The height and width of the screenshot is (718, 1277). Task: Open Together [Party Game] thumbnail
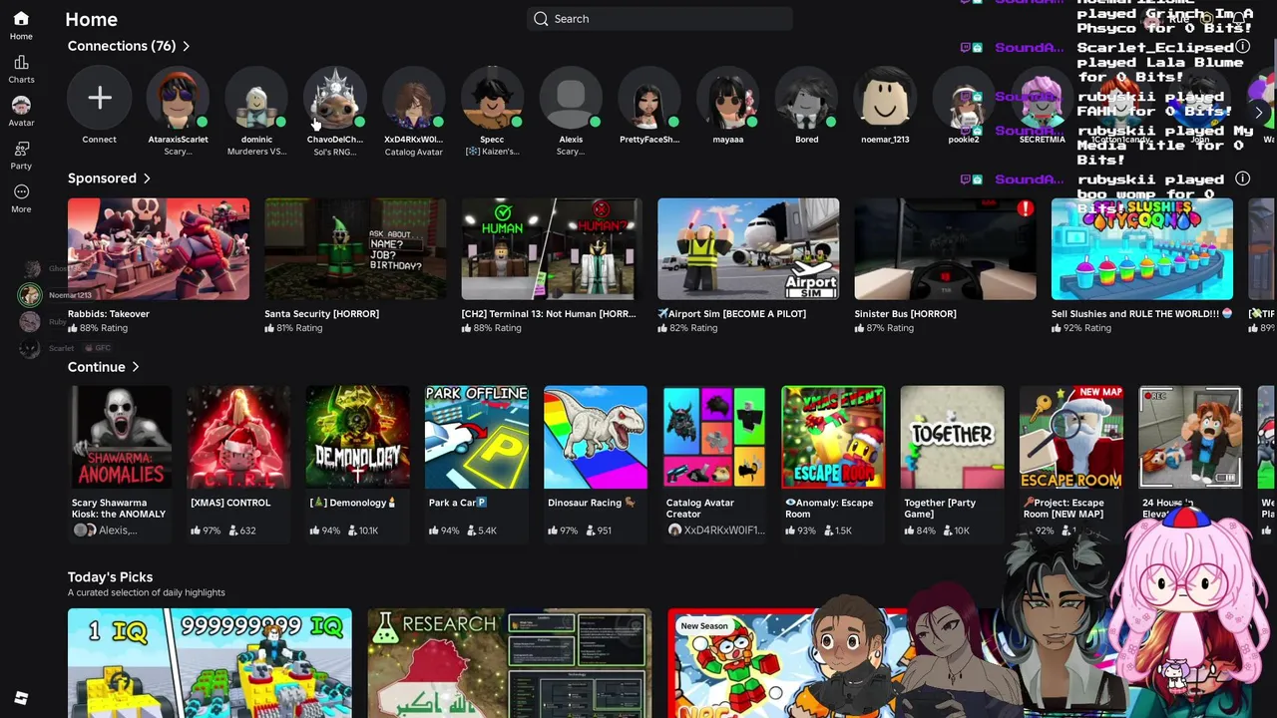952,437
